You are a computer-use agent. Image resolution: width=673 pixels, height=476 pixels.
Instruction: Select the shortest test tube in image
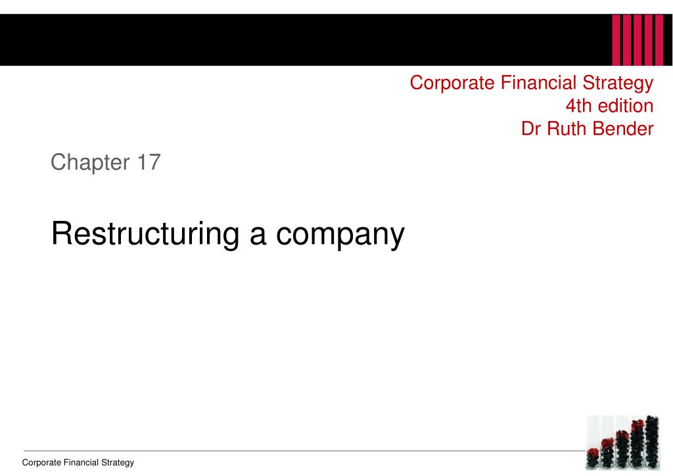pyautogui.click(x=593, y=458)
